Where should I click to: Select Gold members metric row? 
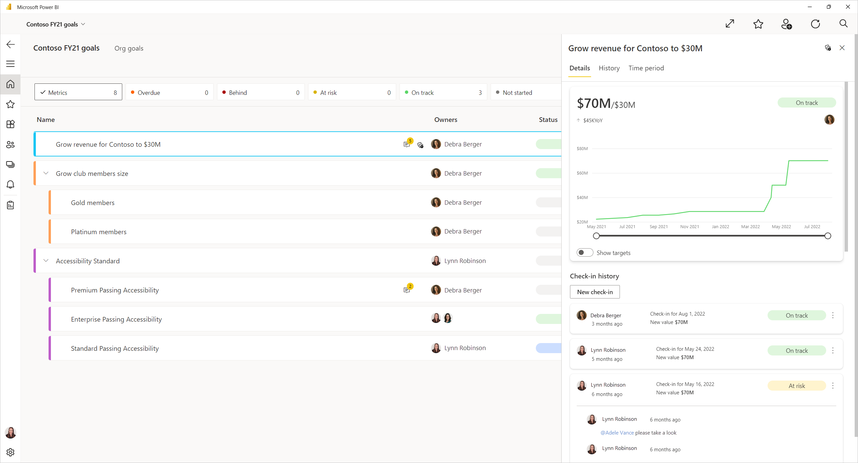click(x=93, y=202)
